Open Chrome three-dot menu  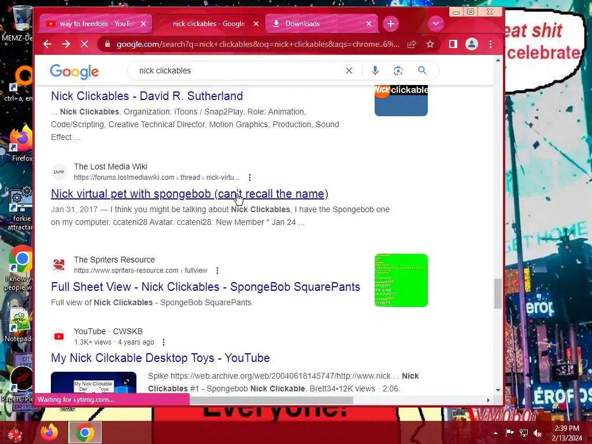click(x=490, y=45)
